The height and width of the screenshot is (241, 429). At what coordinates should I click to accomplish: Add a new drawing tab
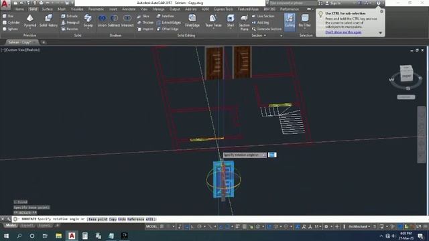(44, 42)
